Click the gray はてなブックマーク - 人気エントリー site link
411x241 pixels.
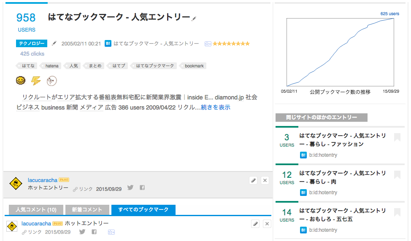tap(156, 43)
